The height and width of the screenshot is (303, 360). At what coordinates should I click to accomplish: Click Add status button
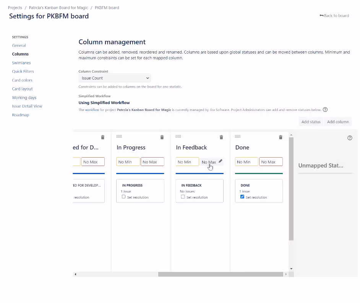tap(311, 122)
